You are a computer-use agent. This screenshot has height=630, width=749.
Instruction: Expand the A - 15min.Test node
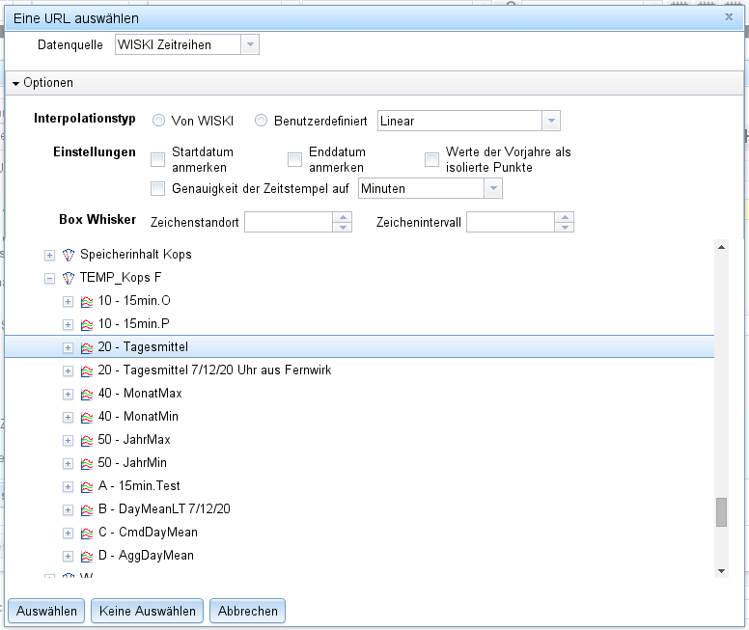[68, 486]
